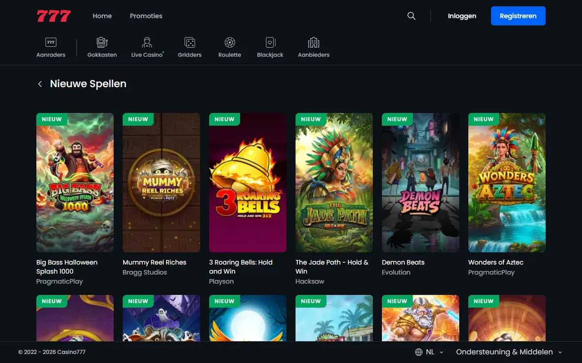Open the Home menu item

click(x=102, y=16)
